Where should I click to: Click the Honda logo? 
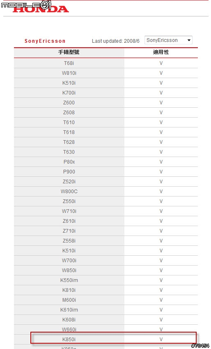(x=41, y=9)
